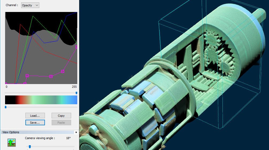The image size is (269, 150).
Task: Select the magenta control point on opacity curve left plateau
Action: [27, 76]
